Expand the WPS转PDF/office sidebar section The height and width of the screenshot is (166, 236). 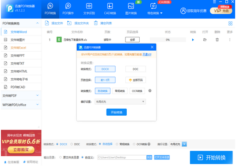coord(21,105)
